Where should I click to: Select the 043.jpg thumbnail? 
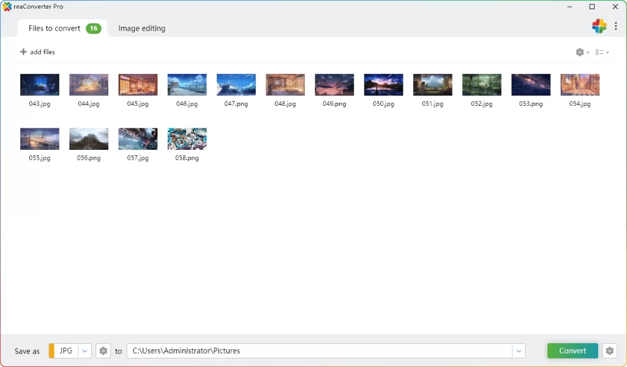[39, 84]
